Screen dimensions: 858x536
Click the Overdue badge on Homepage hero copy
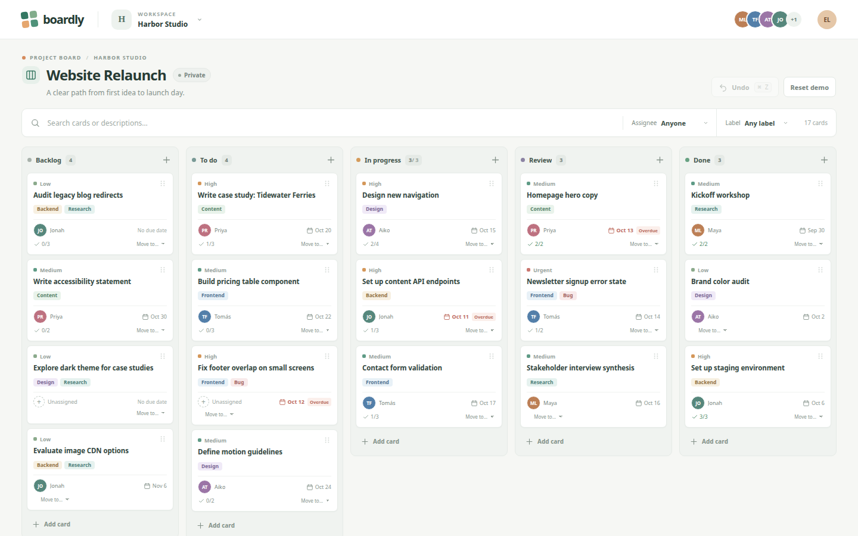648,230
